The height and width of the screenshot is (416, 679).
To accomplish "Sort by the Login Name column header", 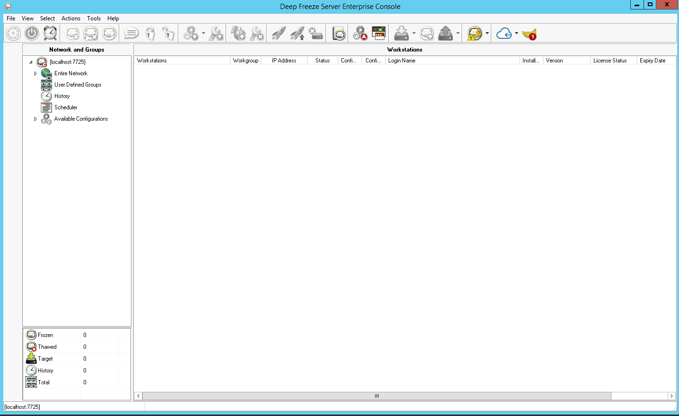I will (x=453, y=61).
